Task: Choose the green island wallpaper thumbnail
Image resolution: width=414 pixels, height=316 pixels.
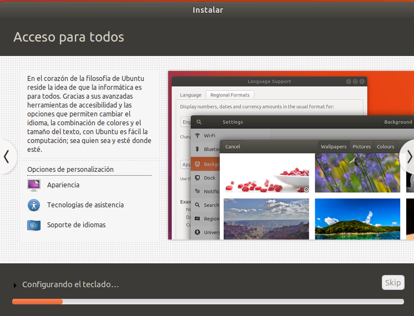Action: (357, 219)
